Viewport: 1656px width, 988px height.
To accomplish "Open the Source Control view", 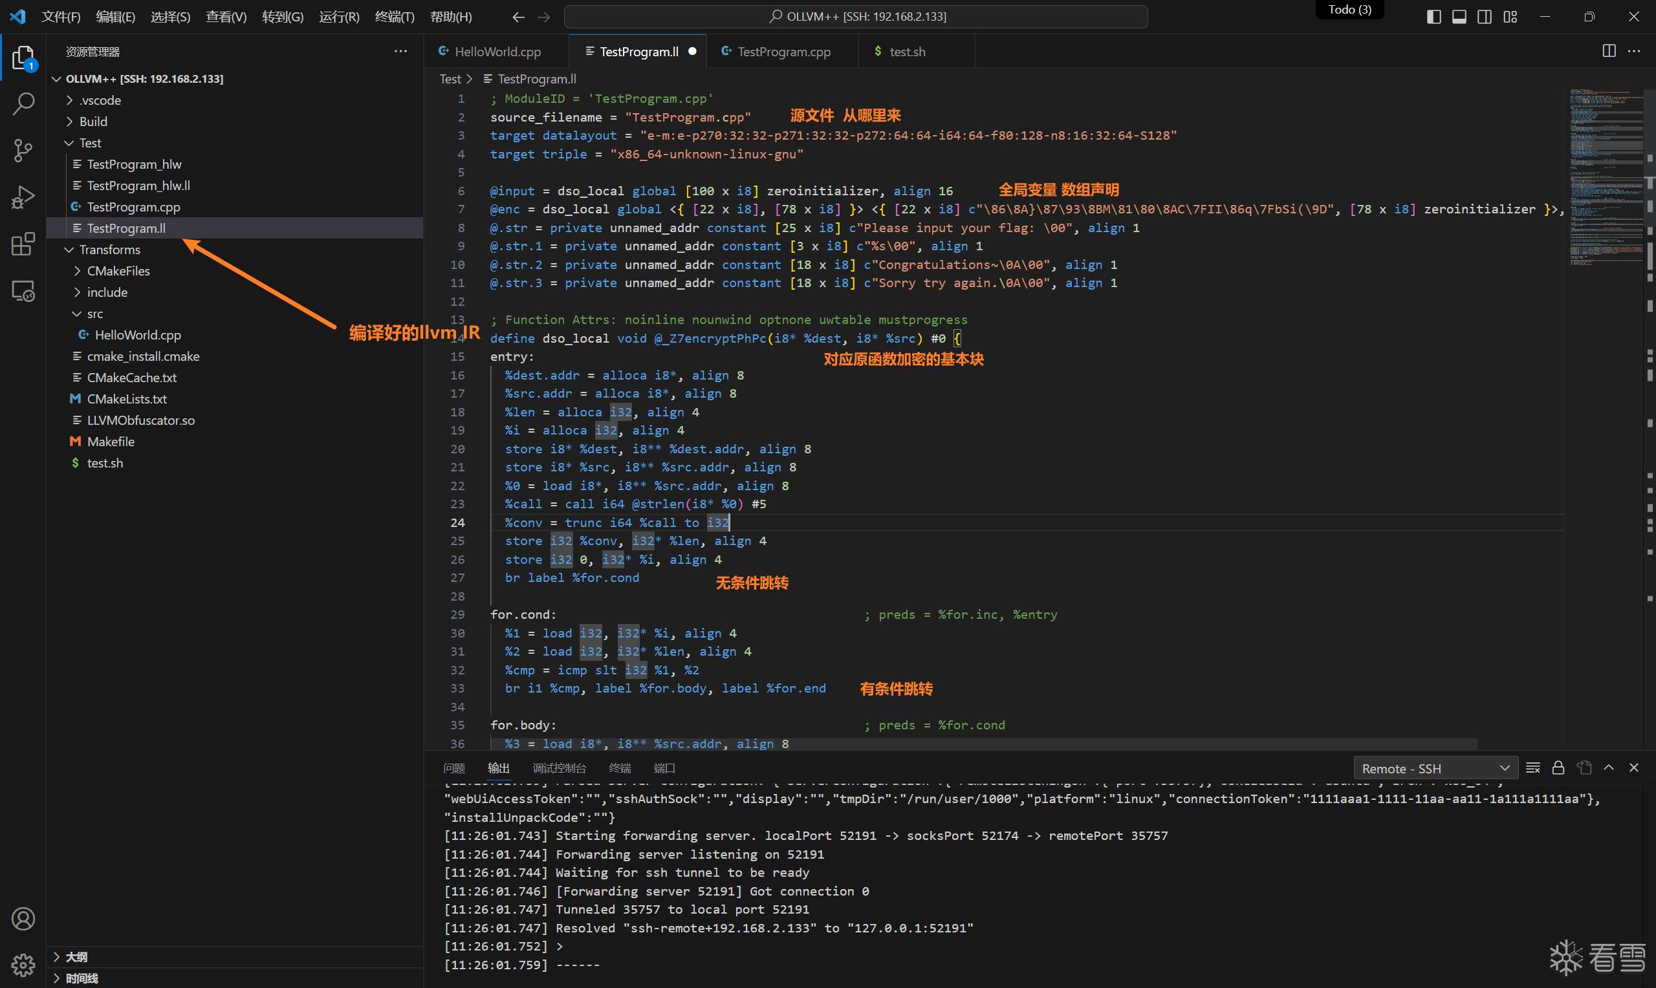I will click(x=23, y=151).
